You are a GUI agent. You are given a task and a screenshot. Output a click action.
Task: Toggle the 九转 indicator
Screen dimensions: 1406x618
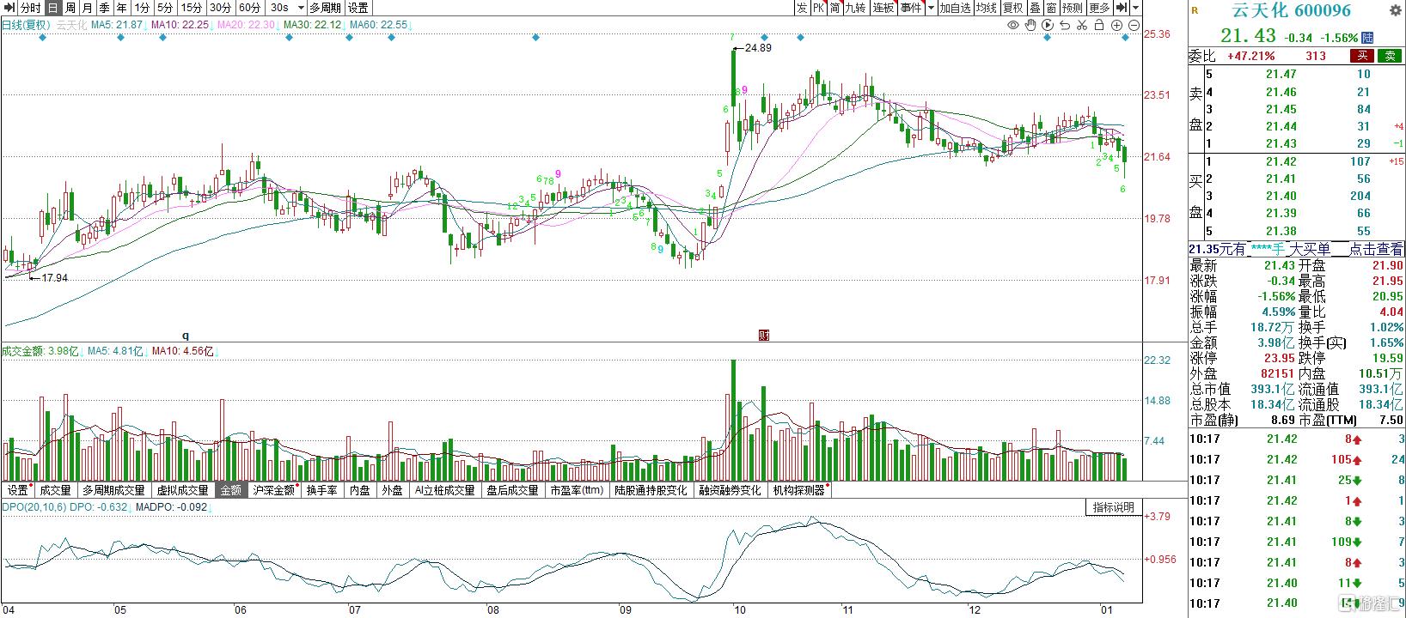pos(856,8)
